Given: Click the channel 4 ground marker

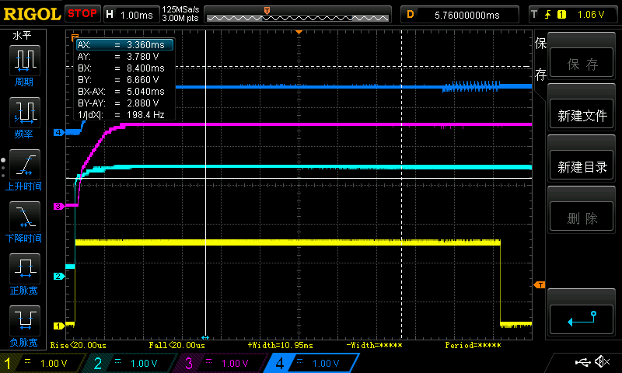Looking at the screenshot, I should (x=59, y=132).
